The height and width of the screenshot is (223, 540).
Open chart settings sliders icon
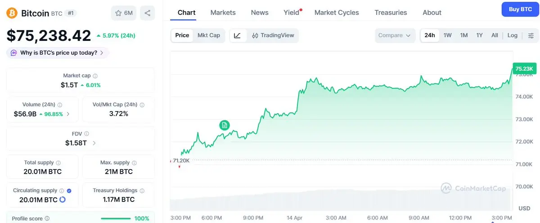(x=531, y=35)
